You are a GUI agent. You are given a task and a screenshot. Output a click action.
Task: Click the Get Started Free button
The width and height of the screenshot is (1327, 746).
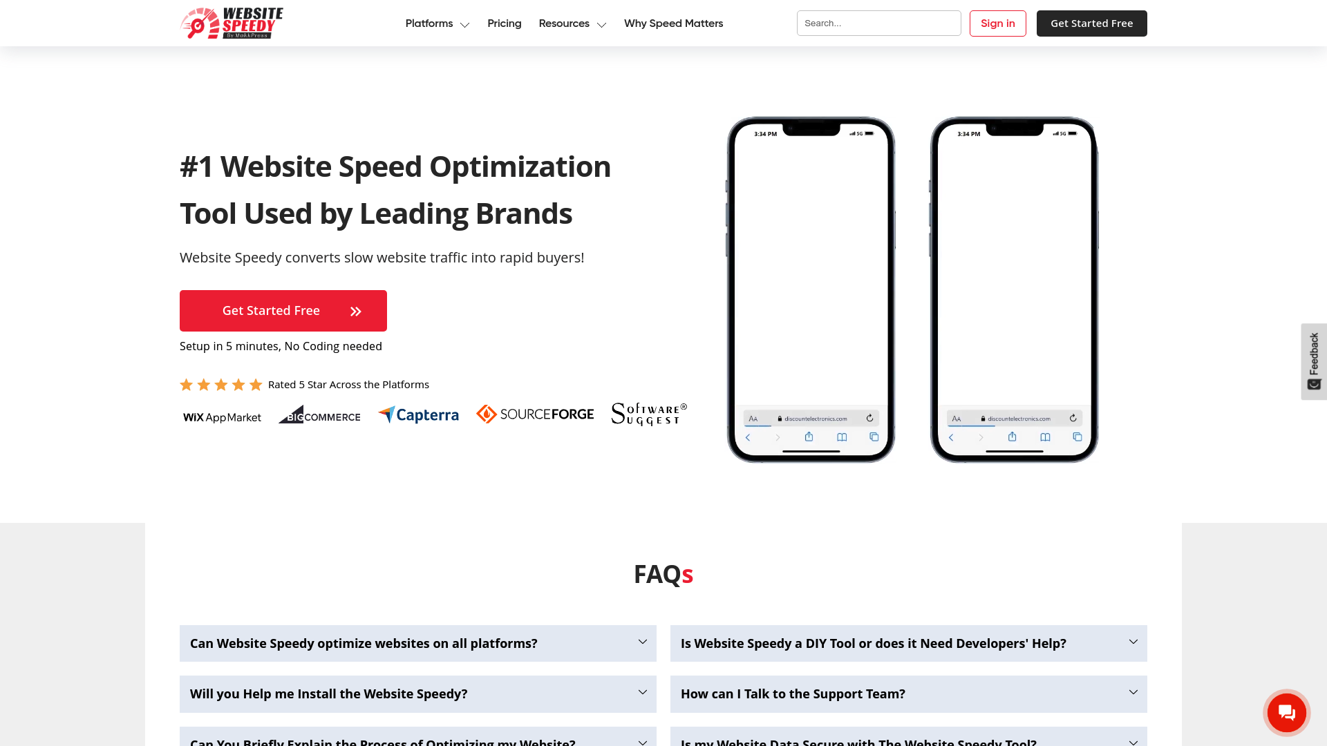tap(283, 311)
